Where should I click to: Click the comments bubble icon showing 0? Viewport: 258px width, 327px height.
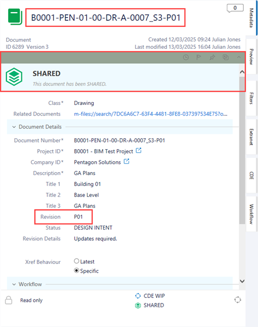(x=235, y=8)
